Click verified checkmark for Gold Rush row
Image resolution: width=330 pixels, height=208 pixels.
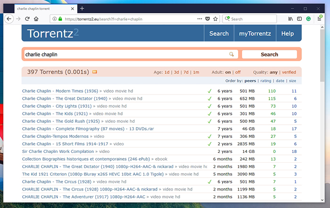pyautogui.click(x=209, y=121)
